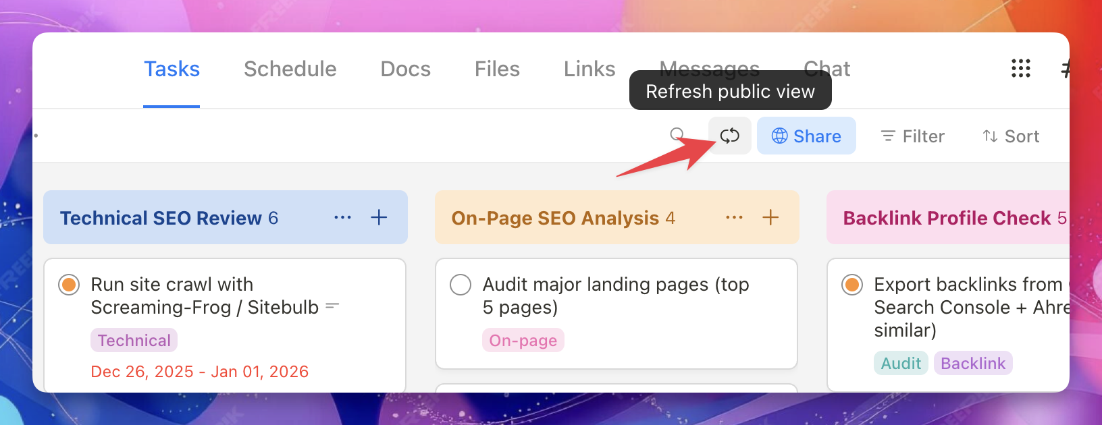The image size is (1102, 425).
Task: Mark Run site crawl task complete
Action: (69, 285)
